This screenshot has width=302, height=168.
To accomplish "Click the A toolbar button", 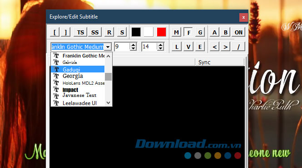I will (x=214, y=32).
